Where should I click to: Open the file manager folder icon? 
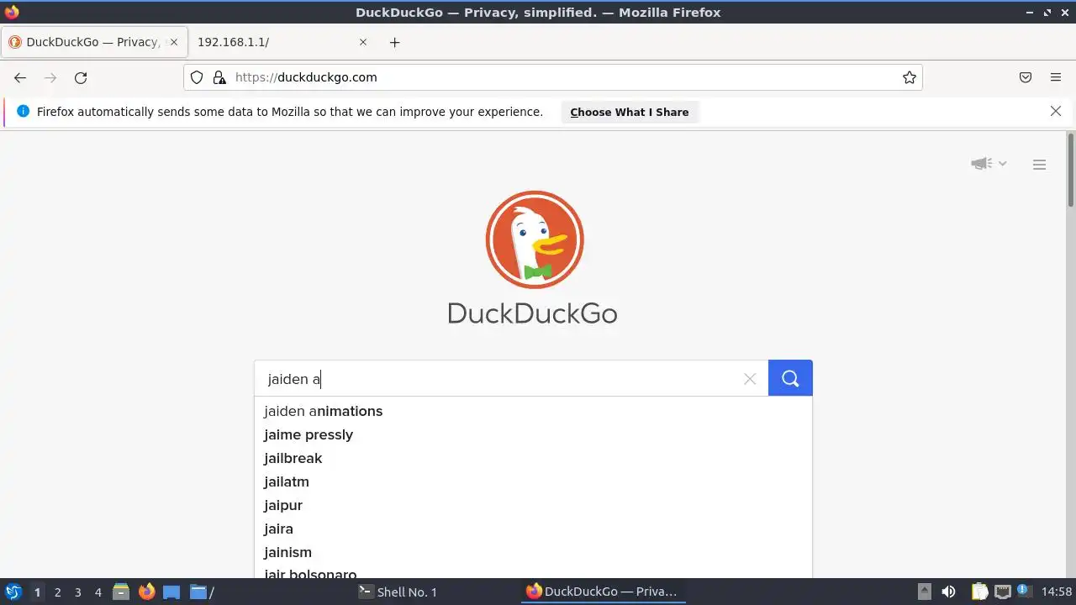[x=198, y=592]
